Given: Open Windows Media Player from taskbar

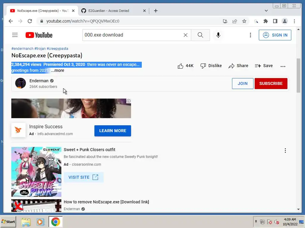Looking at the screenshot, I should 41,222.
